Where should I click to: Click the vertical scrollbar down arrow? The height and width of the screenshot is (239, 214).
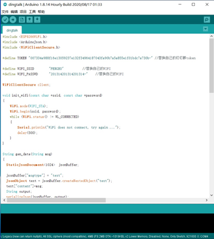click(212, 195)
